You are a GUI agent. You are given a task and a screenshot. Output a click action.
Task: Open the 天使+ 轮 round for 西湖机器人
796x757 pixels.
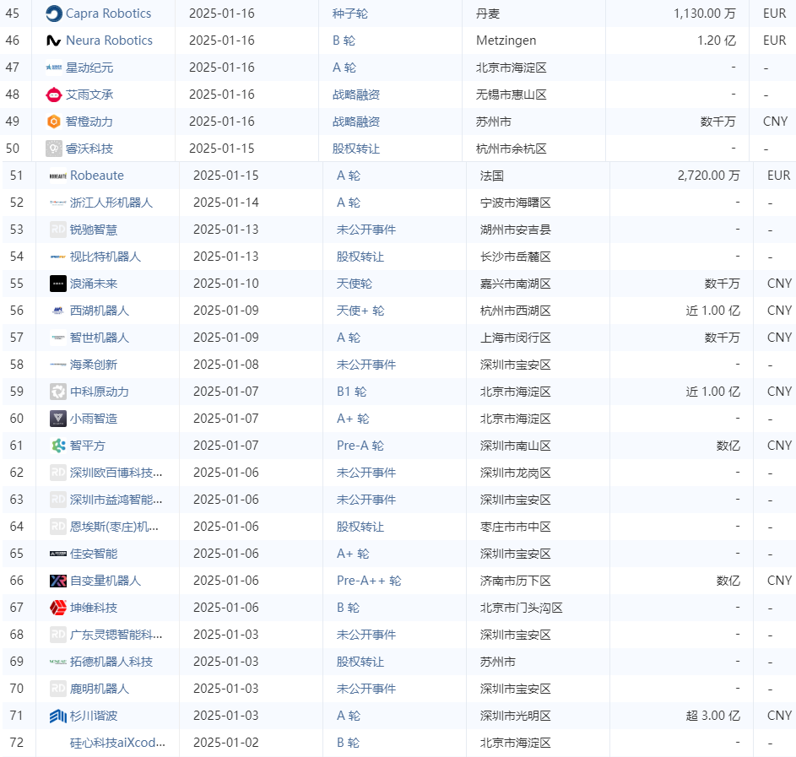coord(360,311)
